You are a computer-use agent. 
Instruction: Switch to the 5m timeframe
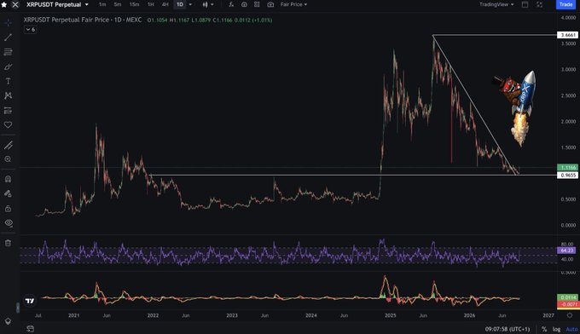click(x=117, y=4)
